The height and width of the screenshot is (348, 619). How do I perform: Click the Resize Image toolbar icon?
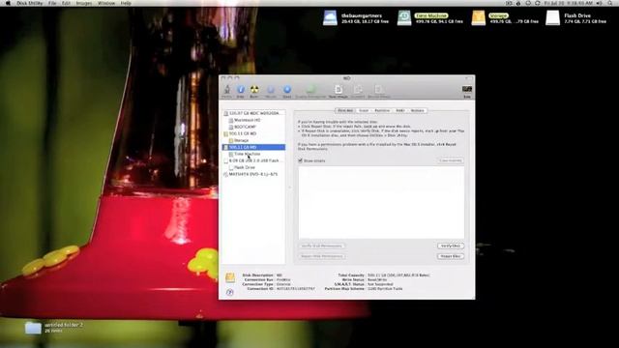click(379, 90)
